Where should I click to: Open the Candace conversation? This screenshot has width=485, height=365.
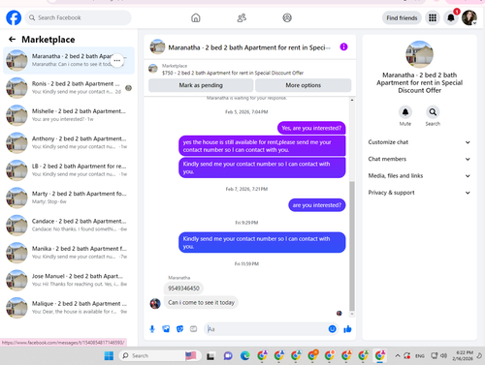coord(69,225)
